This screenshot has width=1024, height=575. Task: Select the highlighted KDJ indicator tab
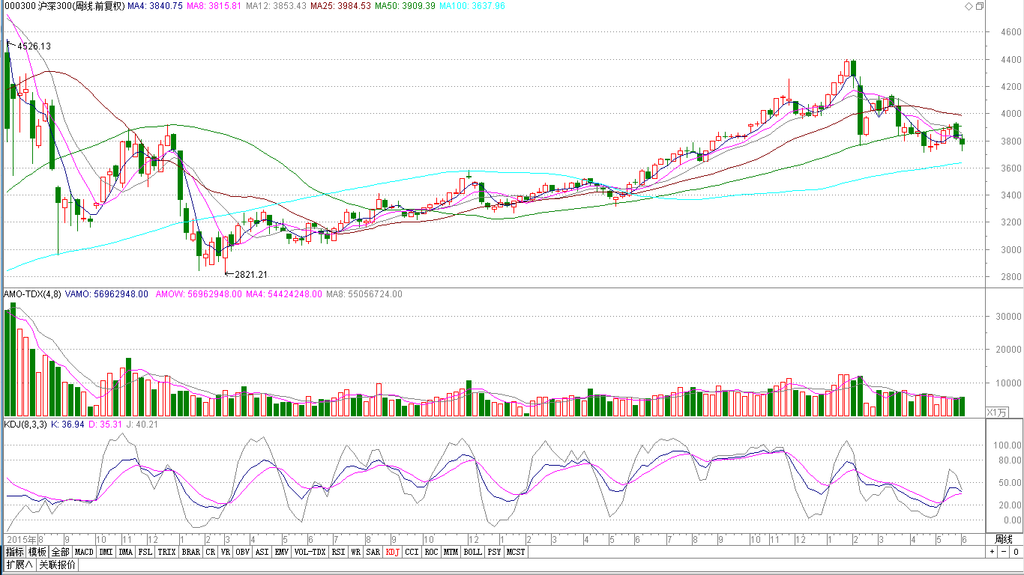point(393,552)
